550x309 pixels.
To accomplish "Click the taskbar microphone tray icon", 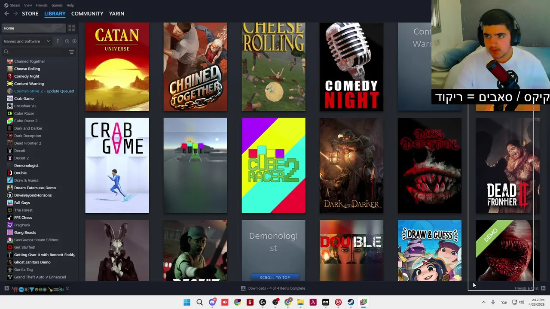I will point(493,302).
